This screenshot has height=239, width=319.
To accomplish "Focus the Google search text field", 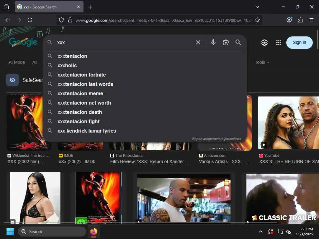I will tap(124, 42).
